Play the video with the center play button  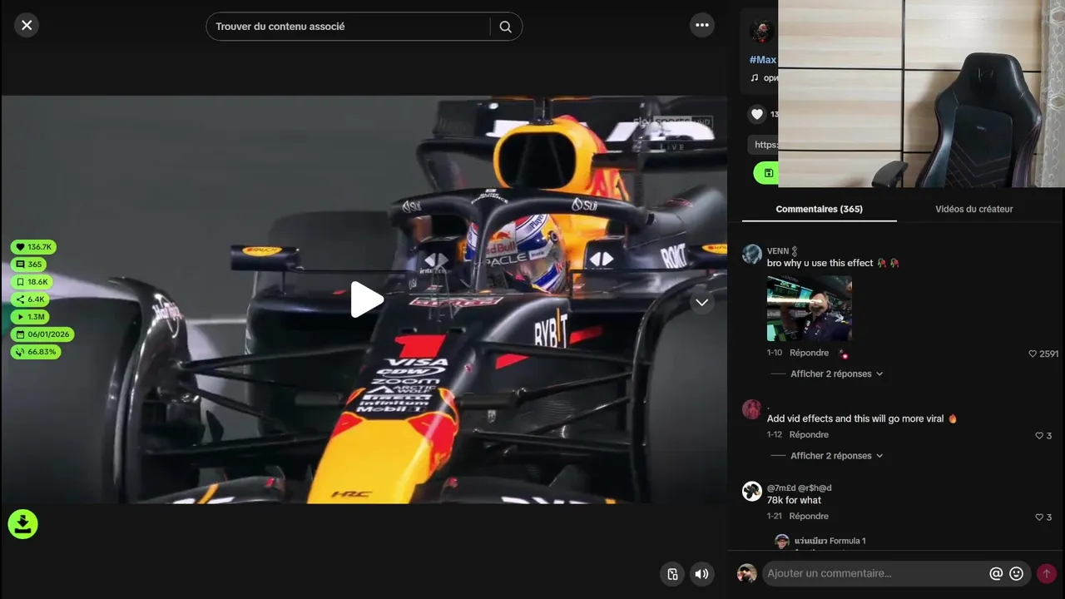[366, 299]
